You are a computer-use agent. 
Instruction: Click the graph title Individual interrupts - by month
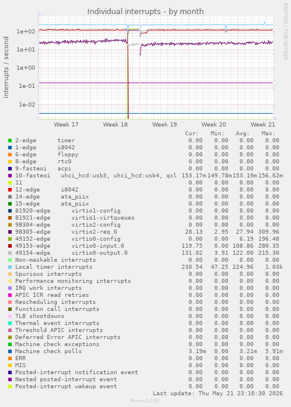pos(145,12)
